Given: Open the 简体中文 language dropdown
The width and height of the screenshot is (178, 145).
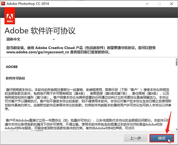Looking at the screenshot, I should pos(31,39).
